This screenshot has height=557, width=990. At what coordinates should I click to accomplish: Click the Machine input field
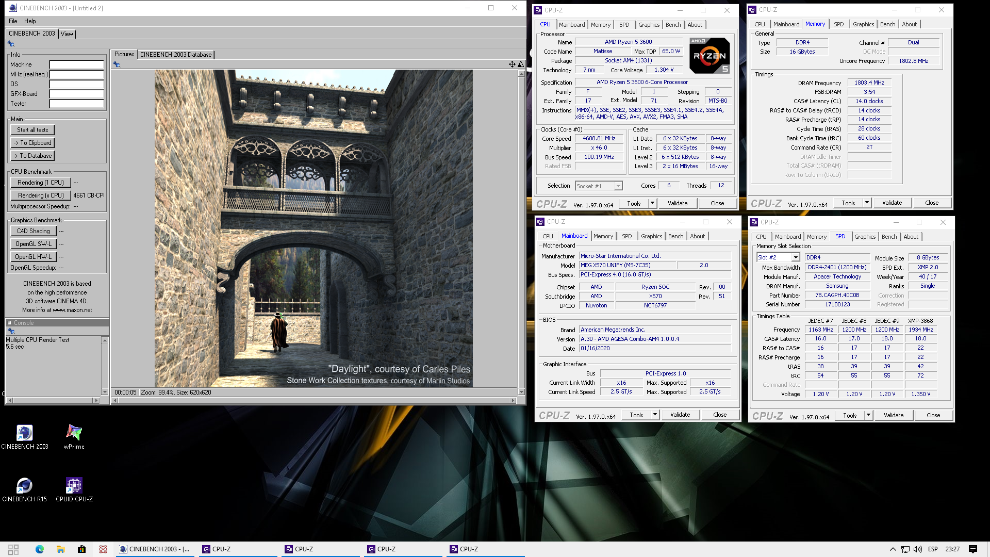(77, 64)
